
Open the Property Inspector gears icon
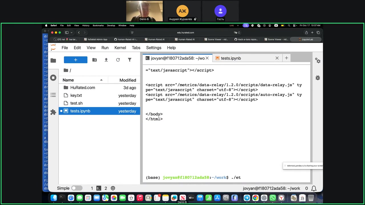pyautogui.click(x=318, y=61)
